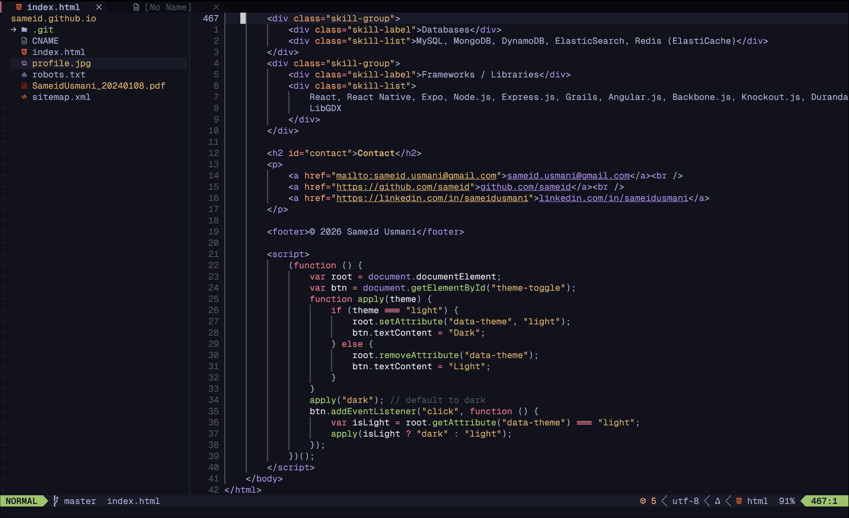
Task: Click the git branch icon in statusline
Action: pyautogui.click(x=56, y=501)
